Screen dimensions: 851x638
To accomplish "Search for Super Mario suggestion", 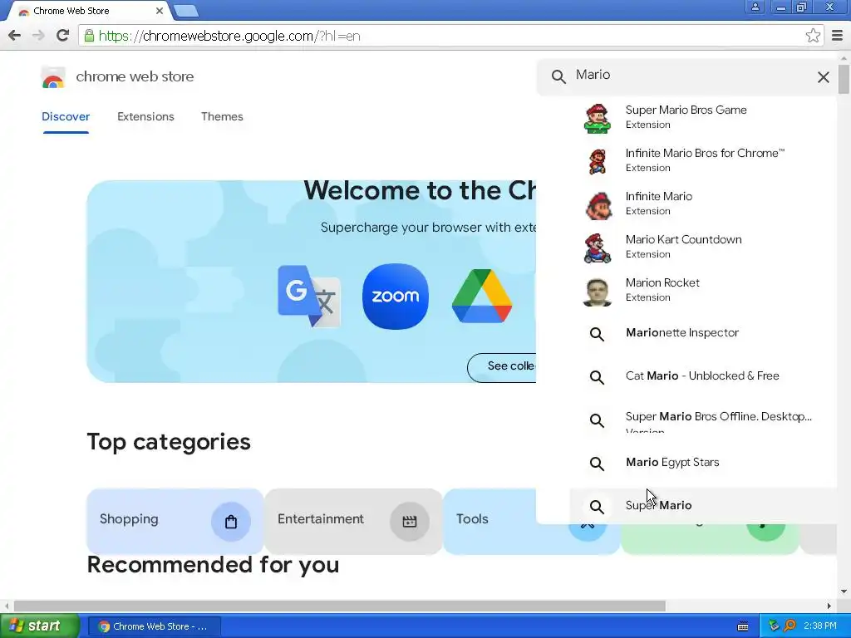I will tap(658, 506).
